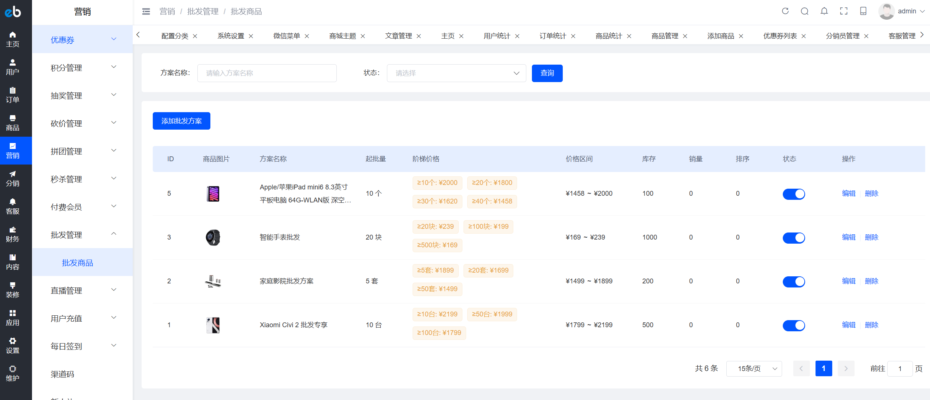Enter fullscreen mode via the fullscreen icon
The height and width of the screenshot is (400, 930).
844,11
